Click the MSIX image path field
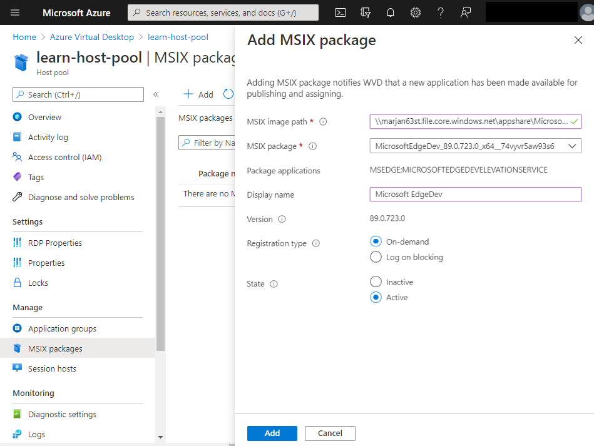Screen dimensions: 594x446 tap(476, 121)
